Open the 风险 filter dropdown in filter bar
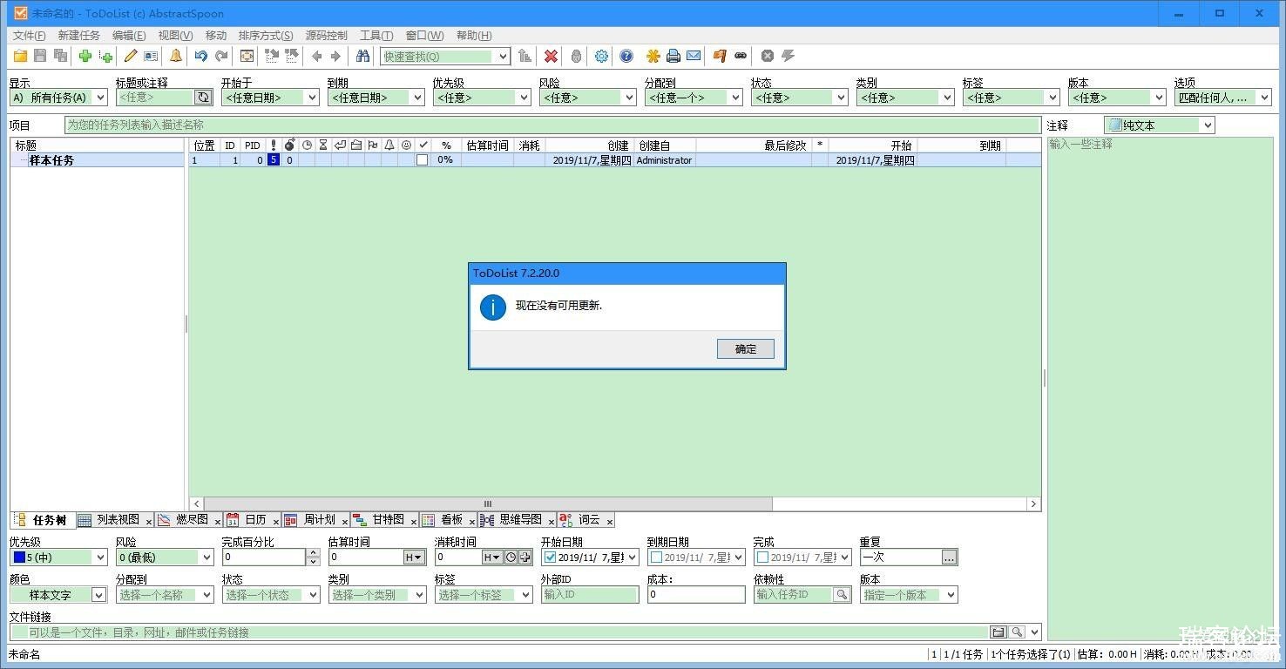This screenshot has height=669, width=1286. (630, 98)
